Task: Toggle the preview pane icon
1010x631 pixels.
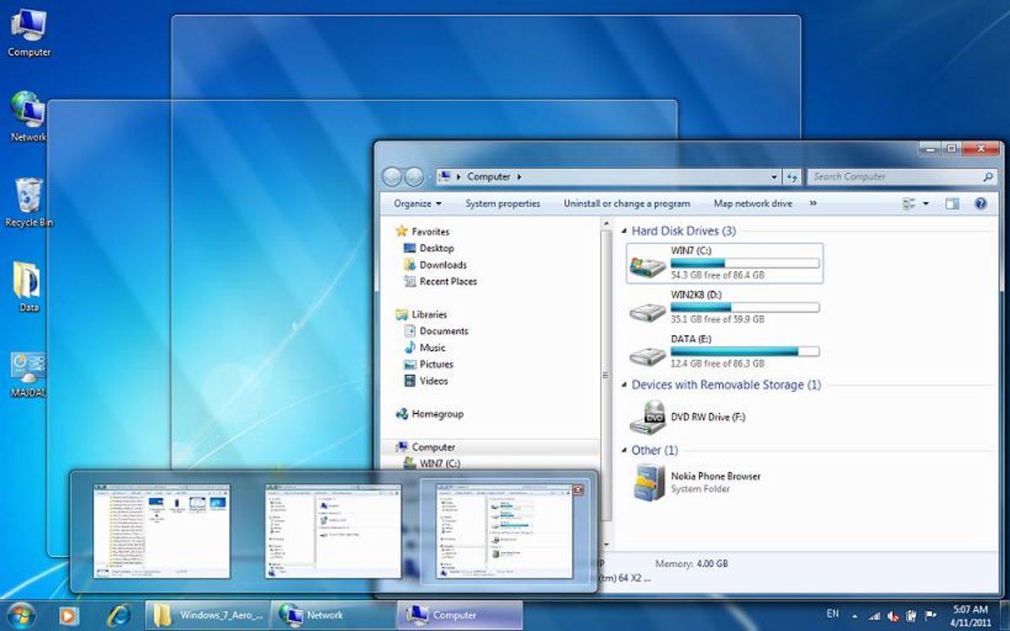Action: (x=952, y=204)
